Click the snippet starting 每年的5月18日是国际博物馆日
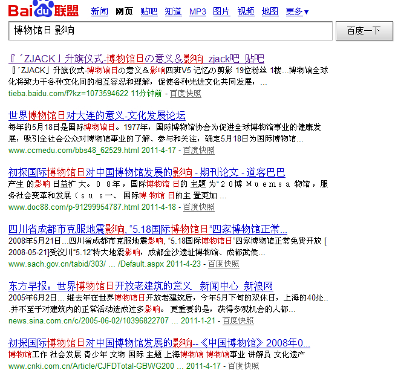 pos(165,133)
